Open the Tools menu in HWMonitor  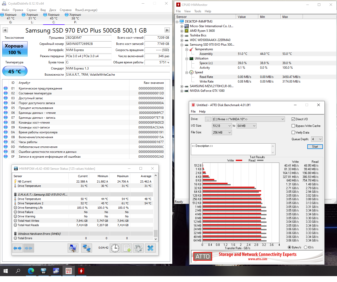coord(198,11)
